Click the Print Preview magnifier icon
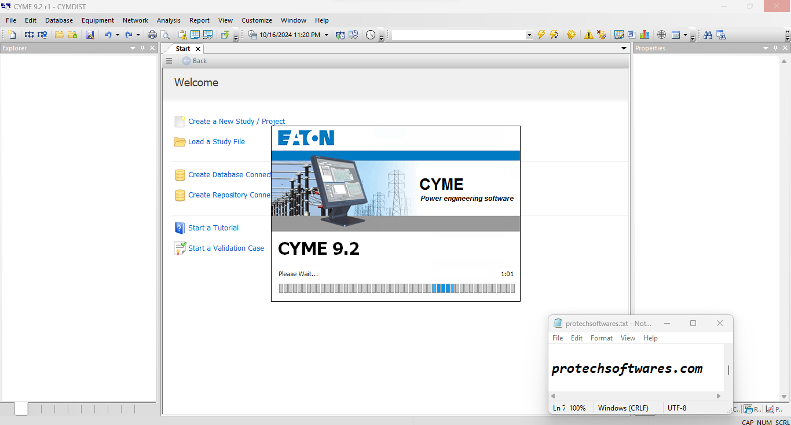 [165, 35]
